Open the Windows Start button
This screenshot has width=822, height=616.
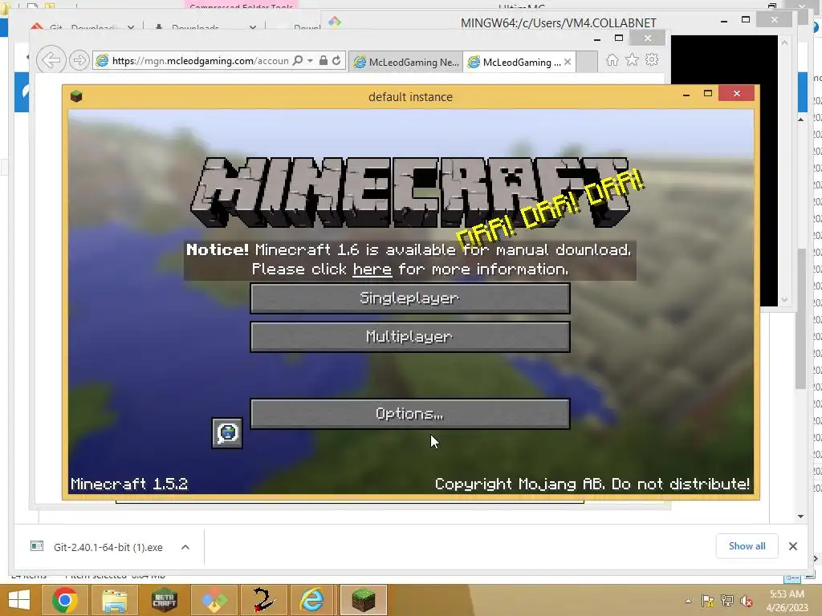(19, 600)
